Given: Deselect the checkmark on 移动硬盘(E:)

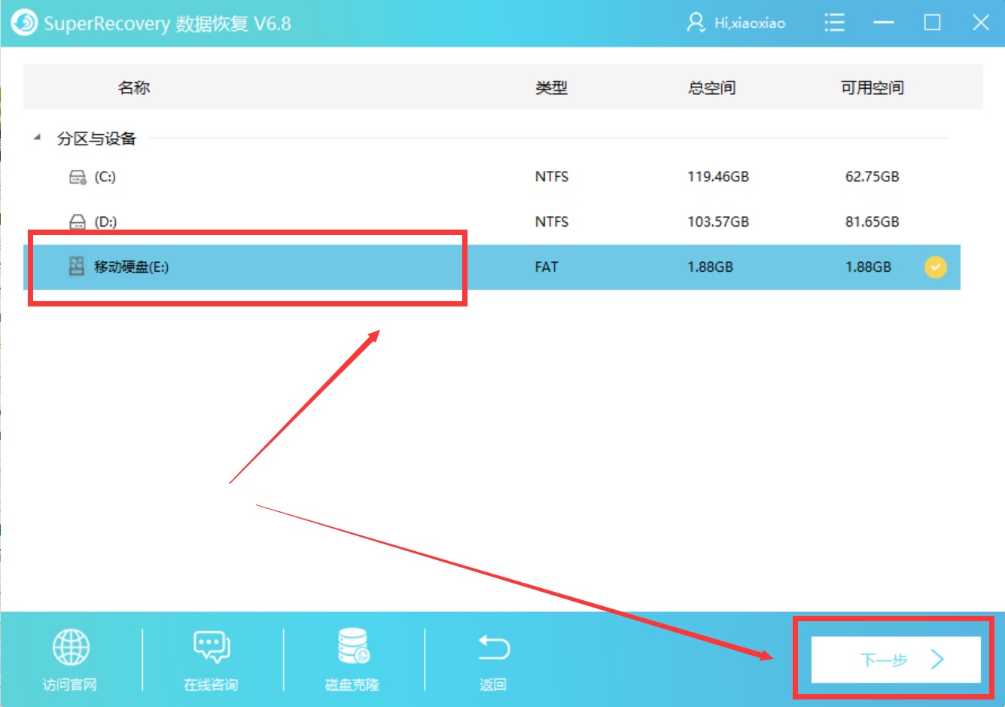Looking at the screenshot, I should 935,267.
